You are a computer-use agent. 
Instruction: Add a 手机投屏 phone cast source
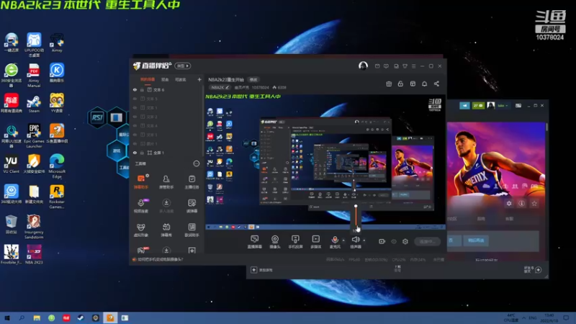pyautogui.click(x=295, y=242)
